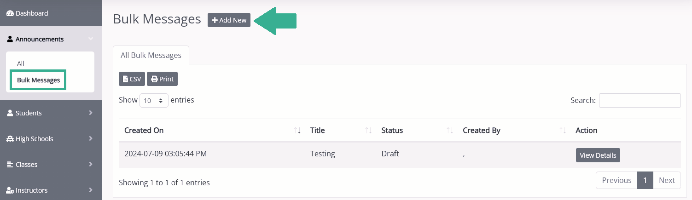This screenshot has width=692, height=200.
Task: Select the All Bulk Messages tab
Action: pos(151,55)
